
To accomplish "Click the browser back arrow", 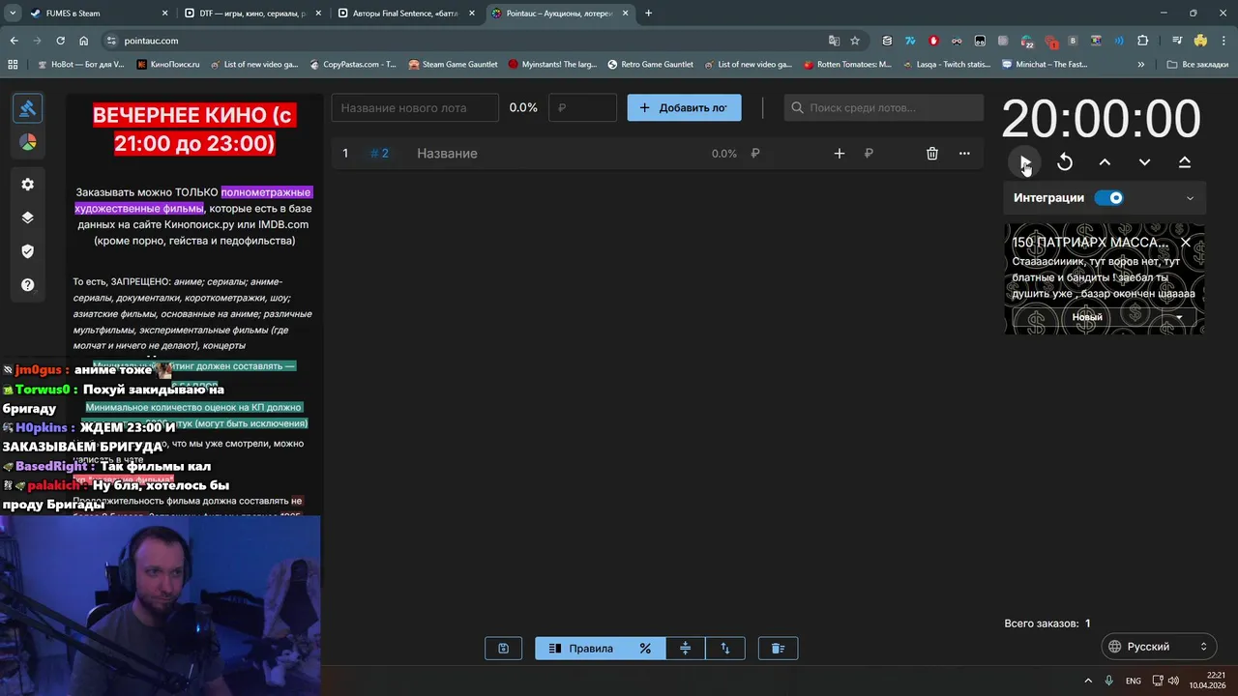I will 14,41.
